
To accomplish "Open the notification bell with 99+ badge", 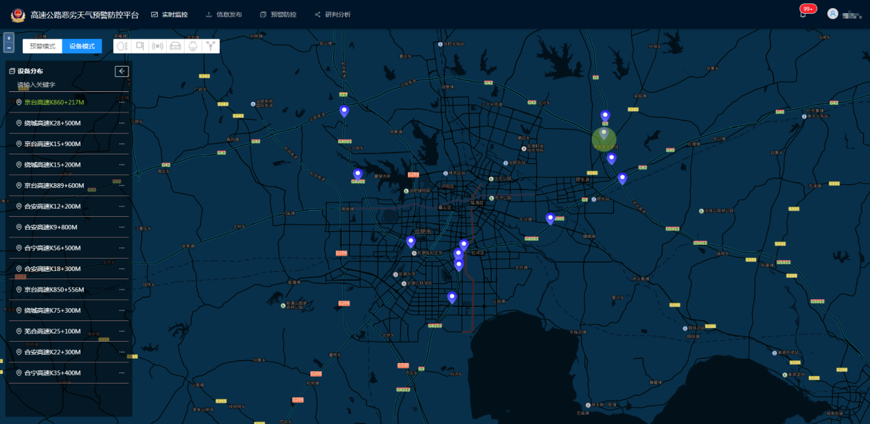I will pos(803,14).
